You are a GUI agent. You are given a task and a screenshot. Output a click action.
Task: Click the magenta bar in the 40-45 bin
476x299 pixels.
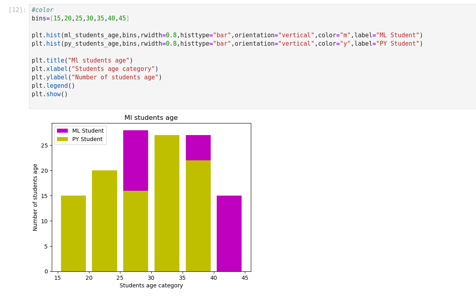point(229,233)
